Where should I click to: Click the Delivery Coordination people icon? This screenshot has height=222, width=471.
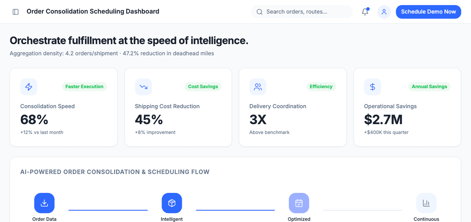258,87
